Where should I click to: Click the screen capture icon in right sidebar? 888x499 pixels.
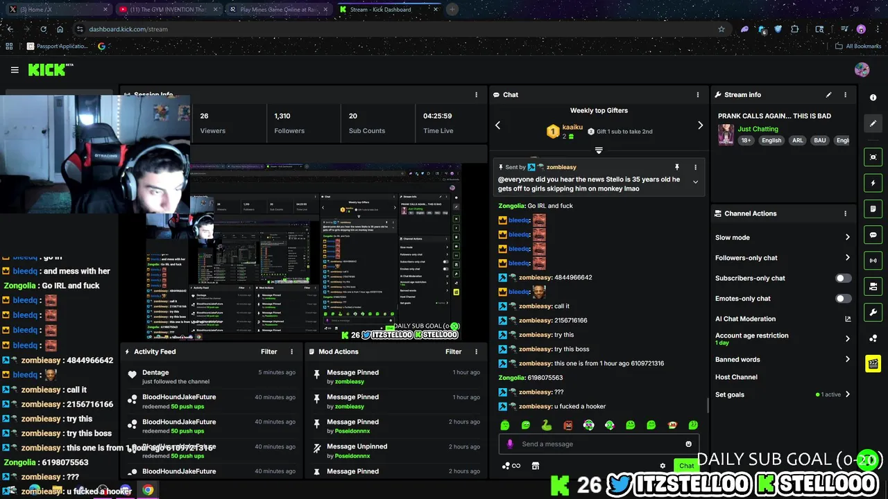click(x=873, y=157)
